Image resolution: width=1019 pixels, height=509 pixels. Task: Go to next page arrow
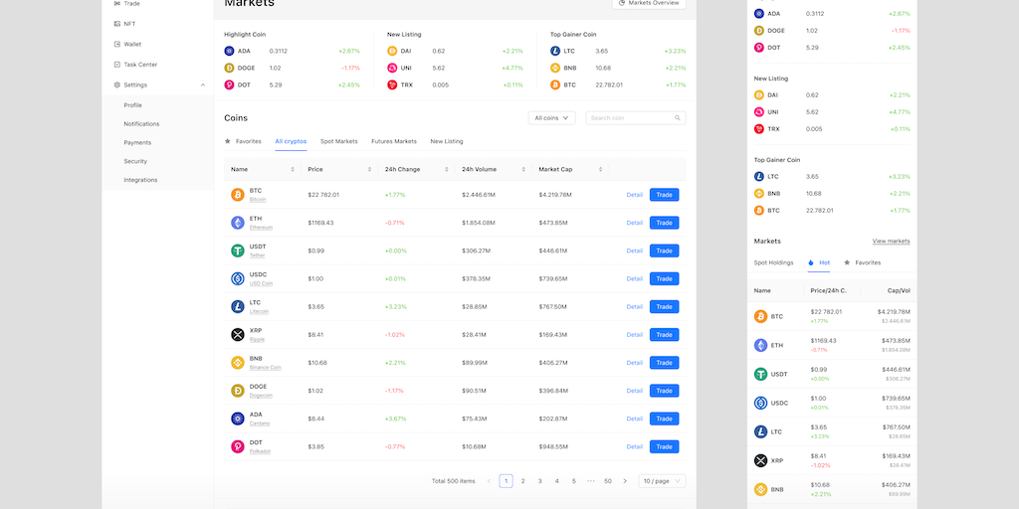pyautogui.click(x=625, y=481)
